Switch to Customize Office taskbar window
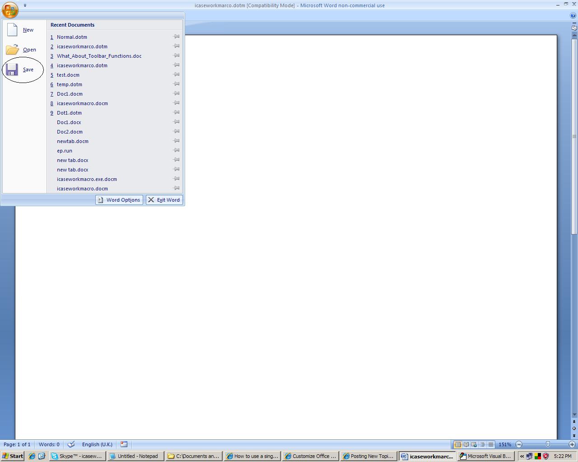 pos(311,456)
